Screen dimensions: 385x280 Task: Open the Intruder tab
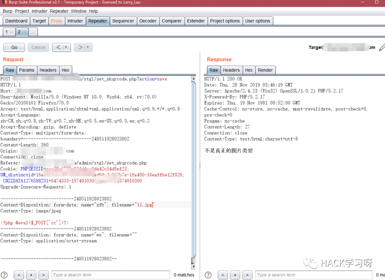[x=75, y=21]
